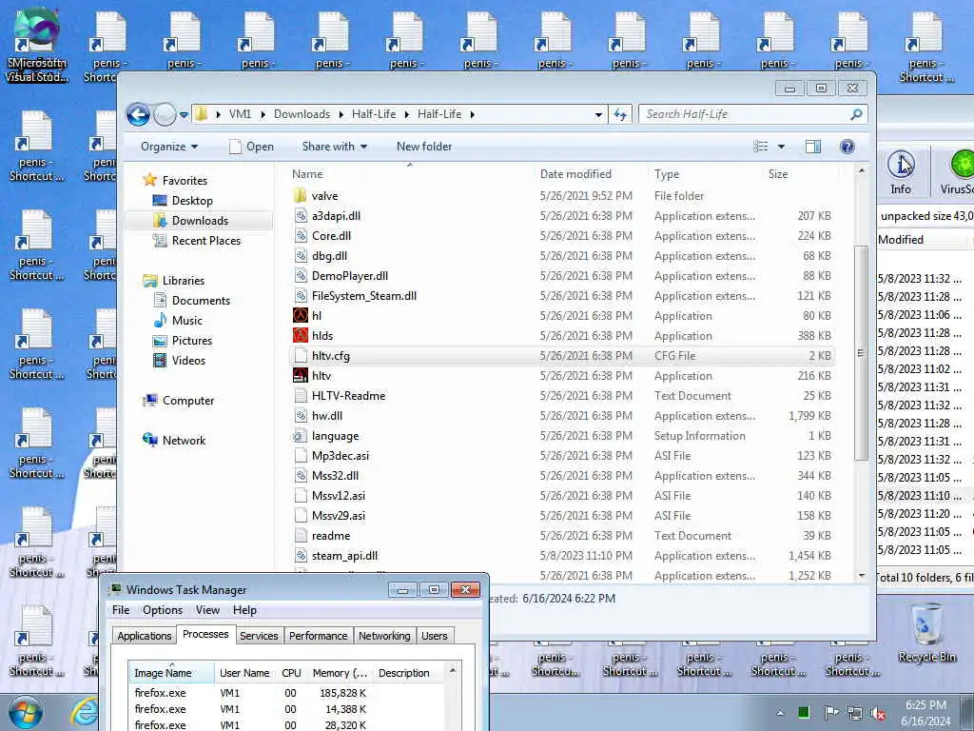Click the Info button in background window
Screen dimensions: 974x731
[901, 173]
